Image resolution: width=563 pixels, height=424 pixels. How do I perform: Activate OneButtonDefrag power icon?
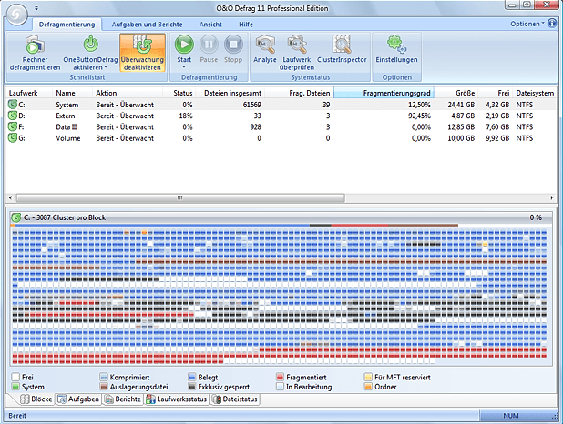tap(91, 44)
